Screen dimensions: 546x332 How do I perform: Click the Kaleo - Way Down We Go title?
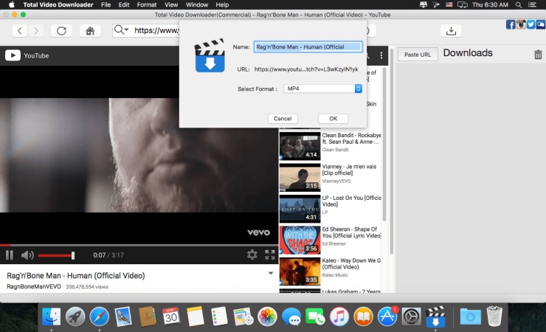tap(351, 264)
